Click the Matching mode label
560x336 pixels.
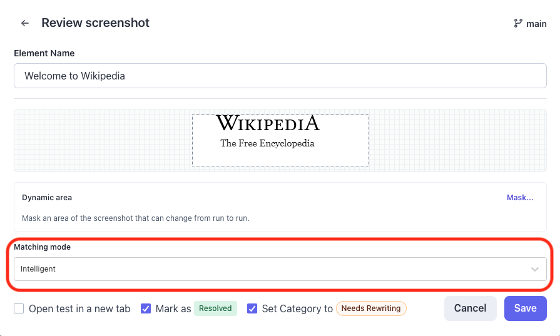tap(42, 247)
